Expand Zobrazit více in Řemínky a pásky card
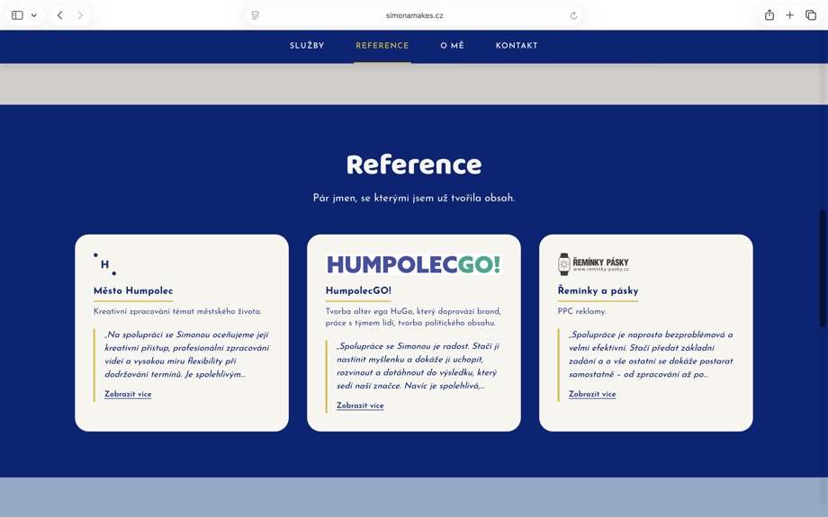Viewport: 828px width, 517px height. pos(592,394)
